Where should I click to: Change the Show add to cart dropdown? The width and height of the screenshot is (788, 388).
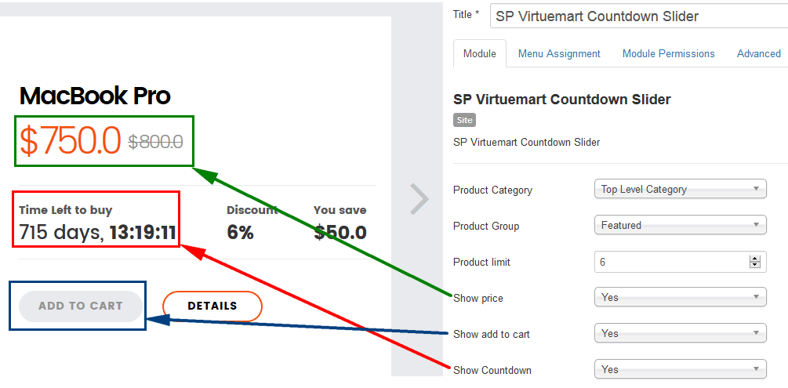(680, 334)
